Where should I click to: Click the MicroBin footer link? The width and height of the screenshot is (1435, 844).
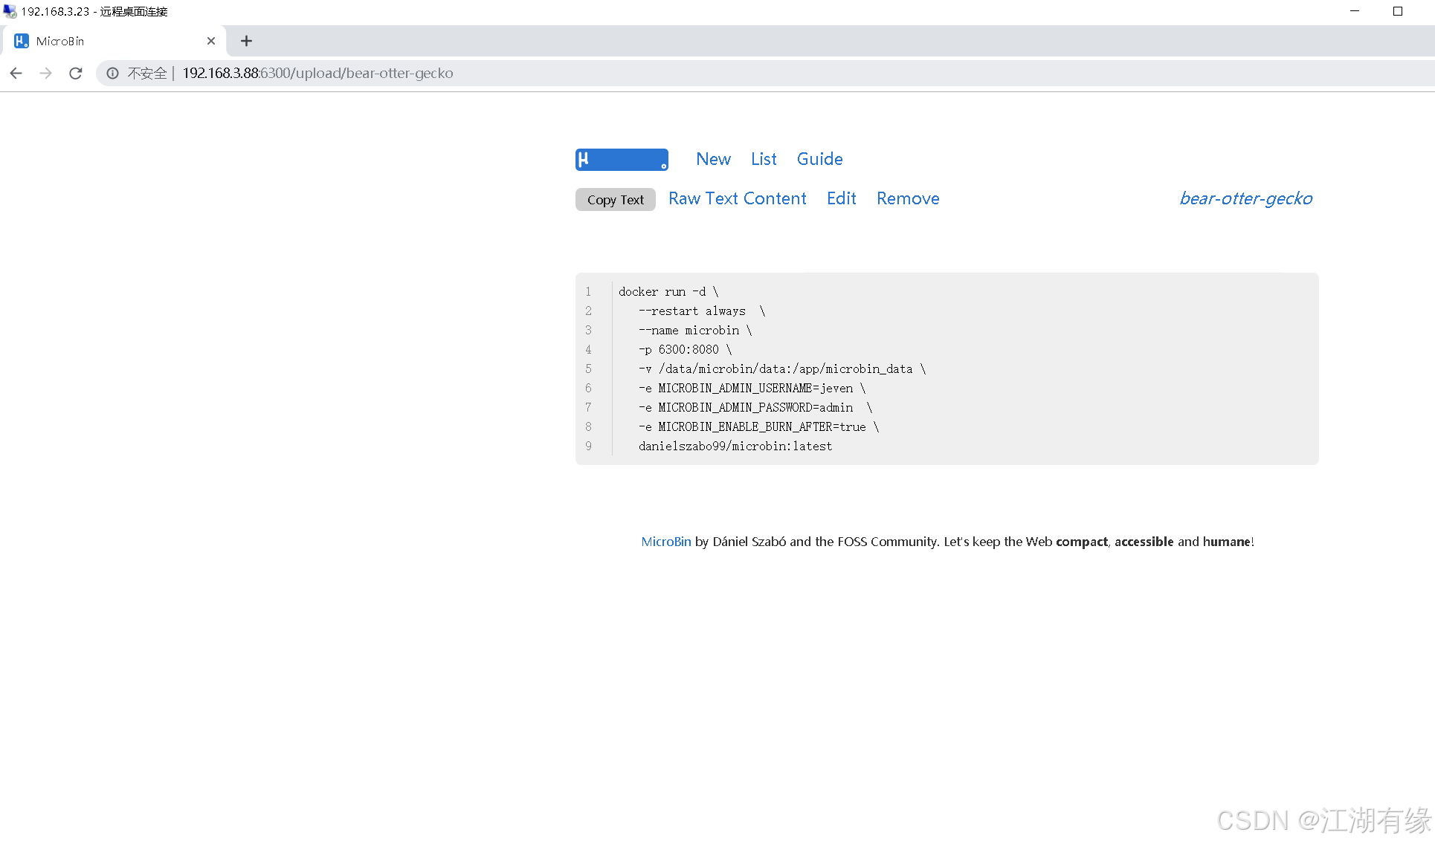tap(665, 542)
